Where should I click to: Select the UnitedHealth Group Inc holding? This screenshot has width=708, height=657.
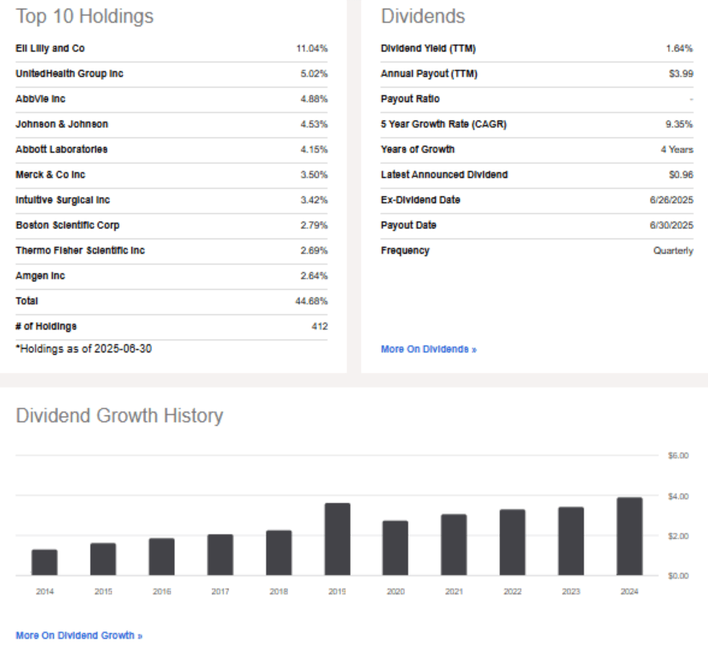pyautogui.click(x=69, y=74)
